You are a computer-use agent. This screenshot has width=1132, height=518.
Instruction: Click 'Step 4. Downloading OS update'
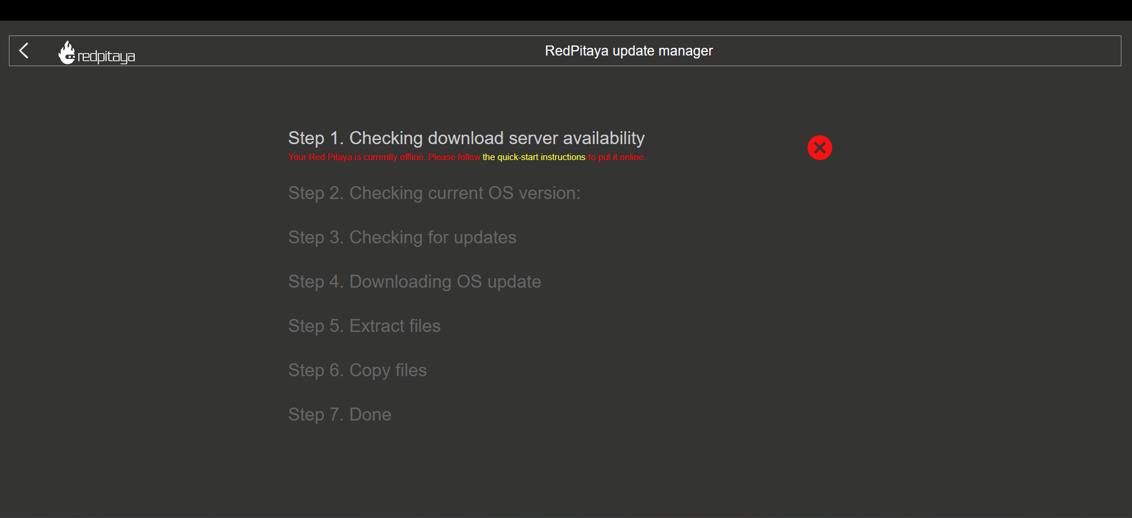coord(415,282)
